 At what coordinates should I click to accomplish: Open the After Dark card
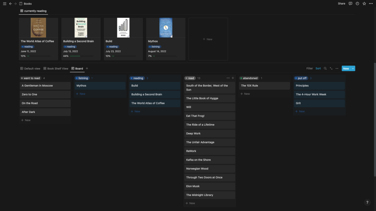coord(45,112)
